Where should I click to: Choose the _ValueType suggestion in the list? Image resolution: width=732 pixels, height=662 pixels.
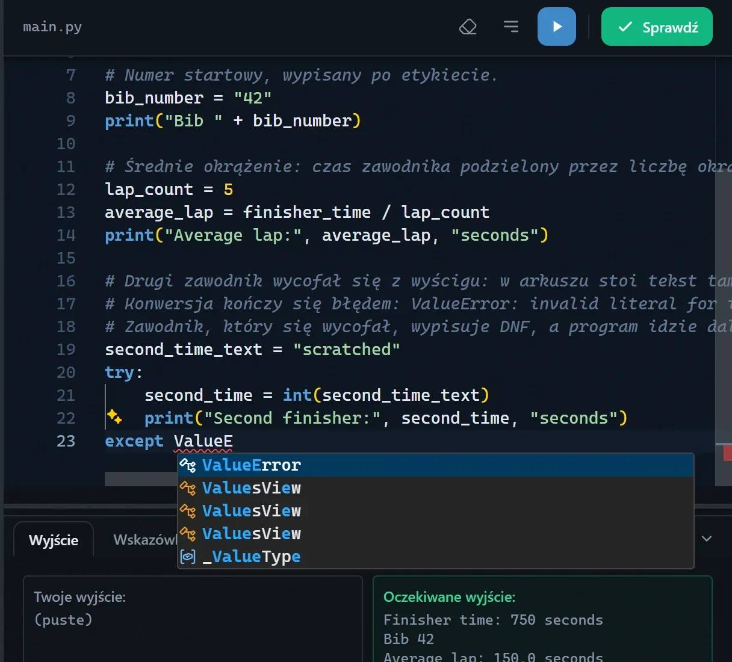tap(436, 557)
